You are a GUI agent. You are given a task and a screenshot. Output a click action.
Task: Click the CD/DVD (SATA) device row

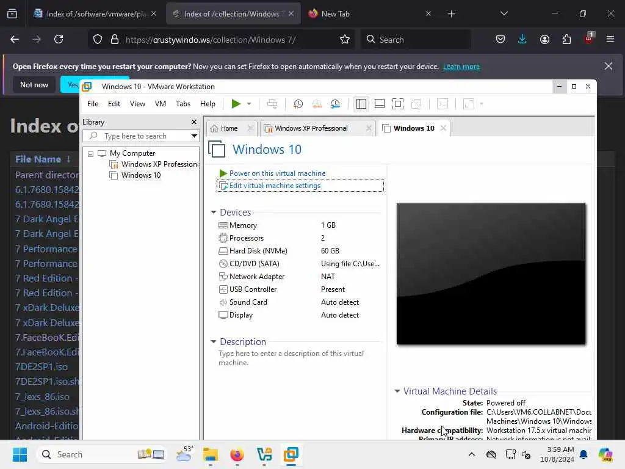[x=299, y=264]
